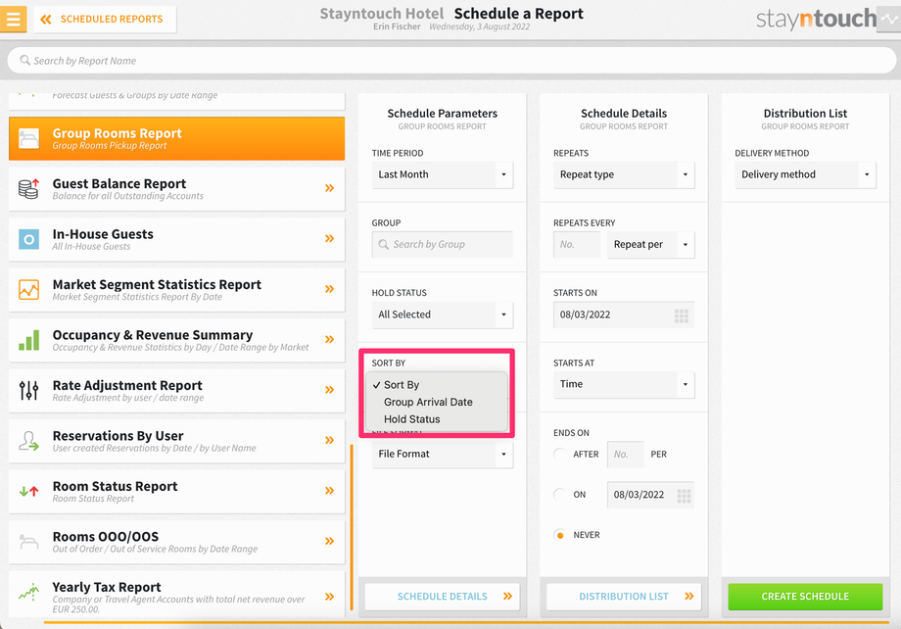The image size is (901, 629).
Task: Click the Guest Balance Report coins icon
Action: tap(28, 188)
